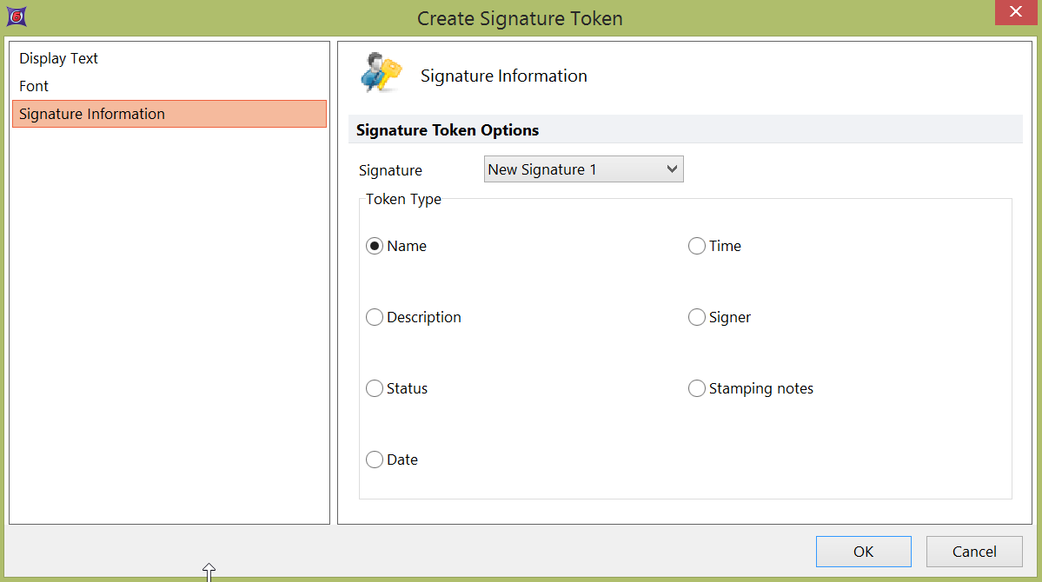Choose the Time radio button
This screenshot has width=1042, height=582.
697,246
